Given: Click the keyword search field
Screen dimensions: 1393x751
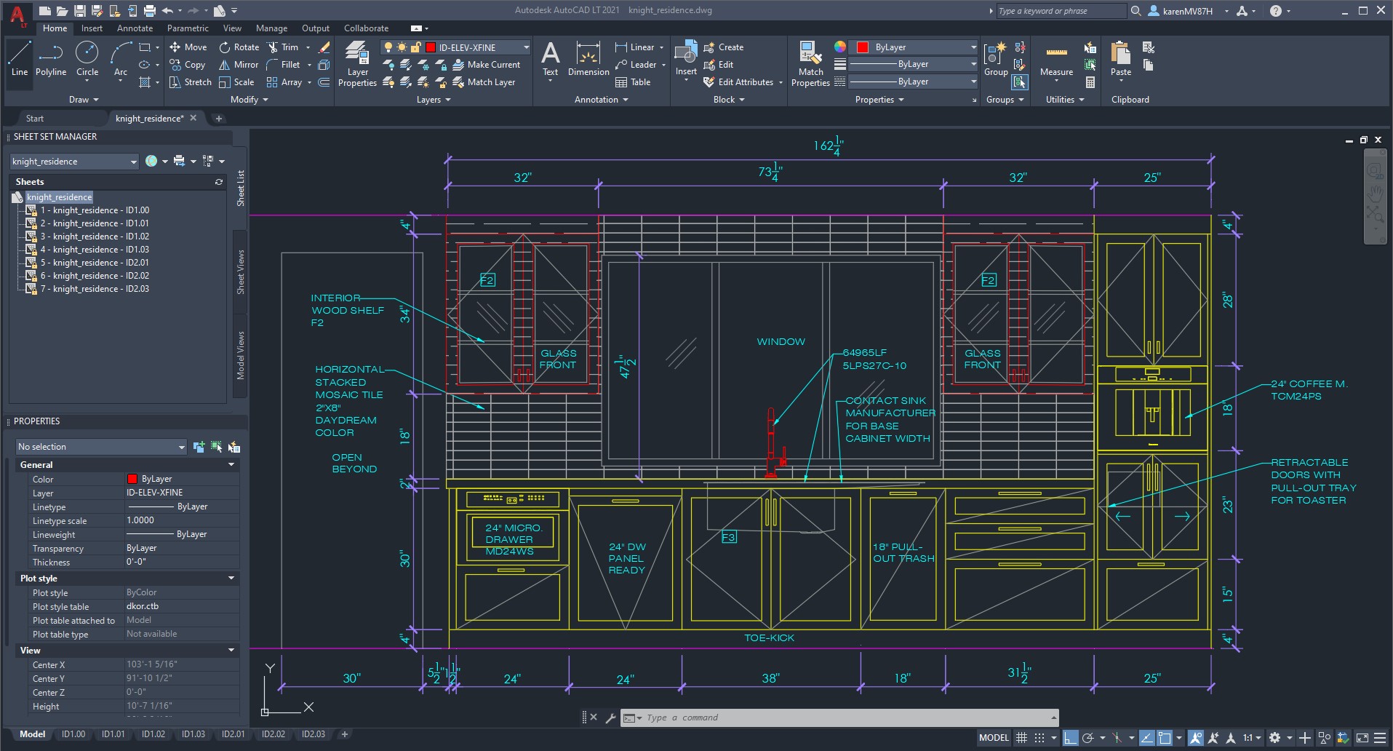Looking at the screenshot, I should (1061, 11).
